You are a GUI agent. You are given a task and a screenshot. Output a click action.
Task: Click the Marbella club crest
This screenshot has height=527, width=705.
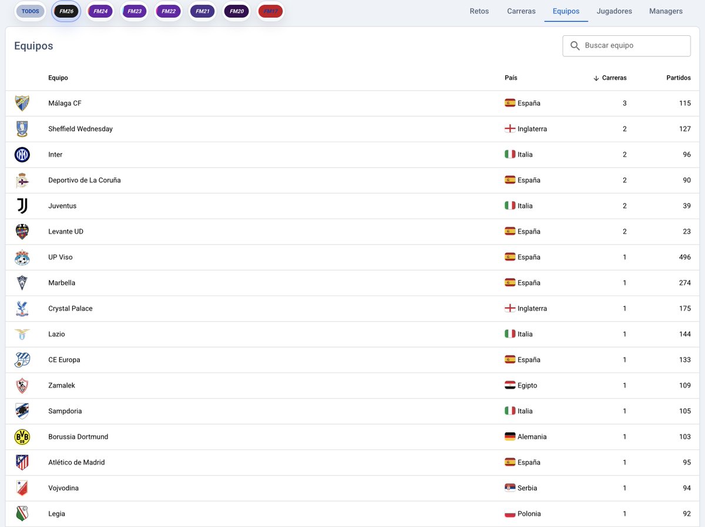pyautogui.click(x=22, y=283)
